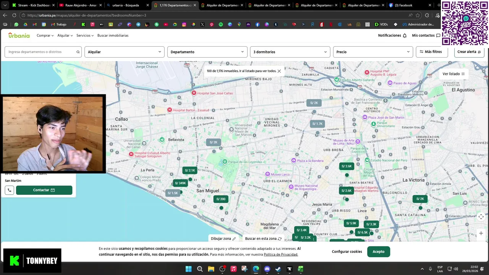Click Contactar on the San Martim card

point(44,190)
